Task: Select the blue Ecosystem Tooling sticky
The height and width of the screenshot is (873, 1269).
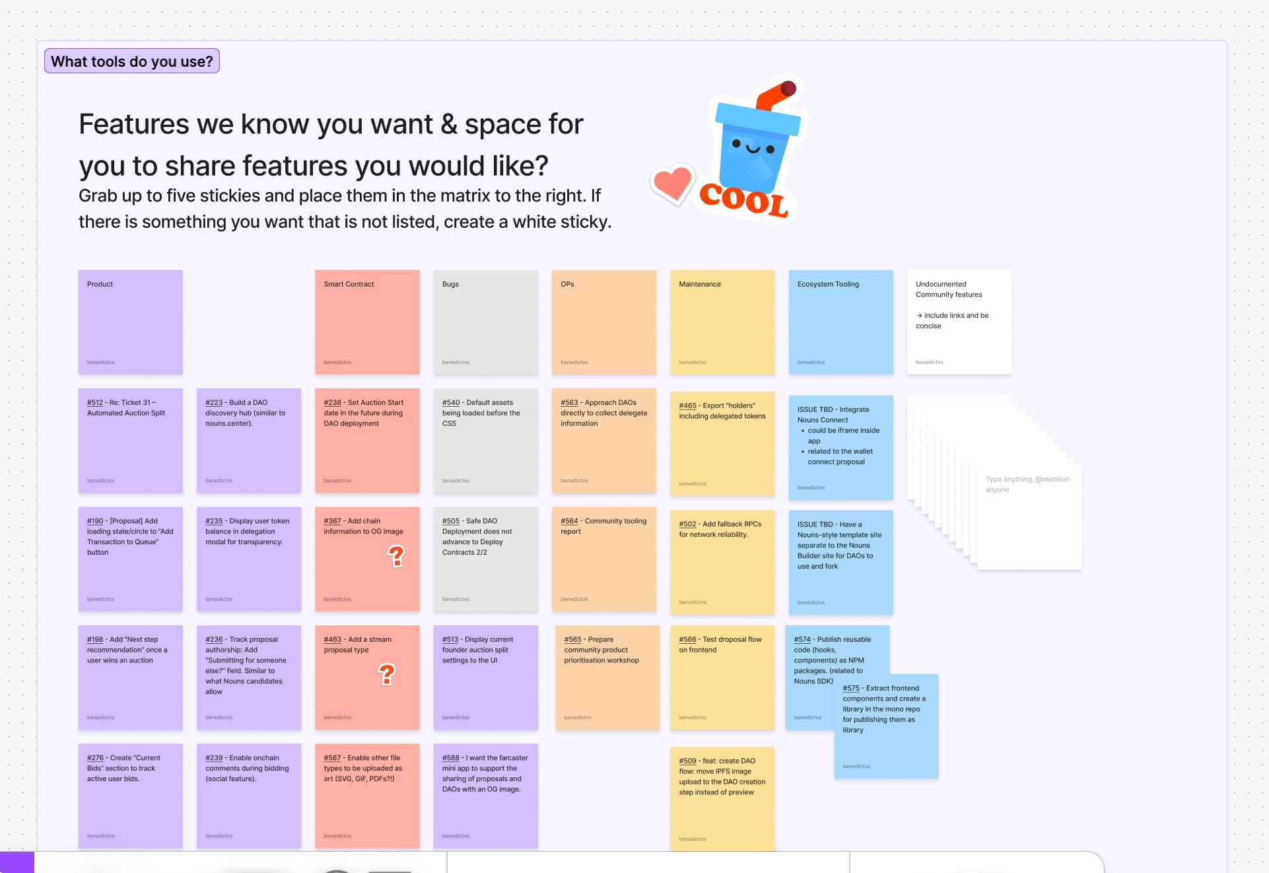Action: pyautogui.click(x=840, y=322)
